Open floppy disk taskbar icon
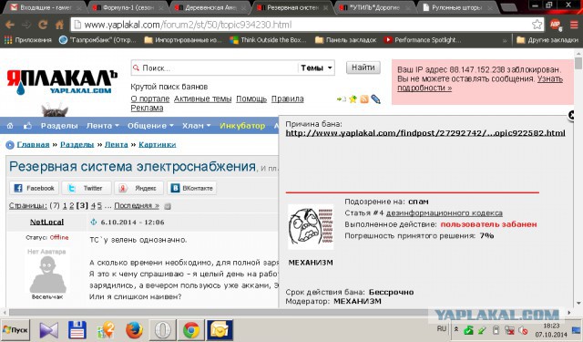The width and height of the screenshot is (583, 342). tap(77, 330)
